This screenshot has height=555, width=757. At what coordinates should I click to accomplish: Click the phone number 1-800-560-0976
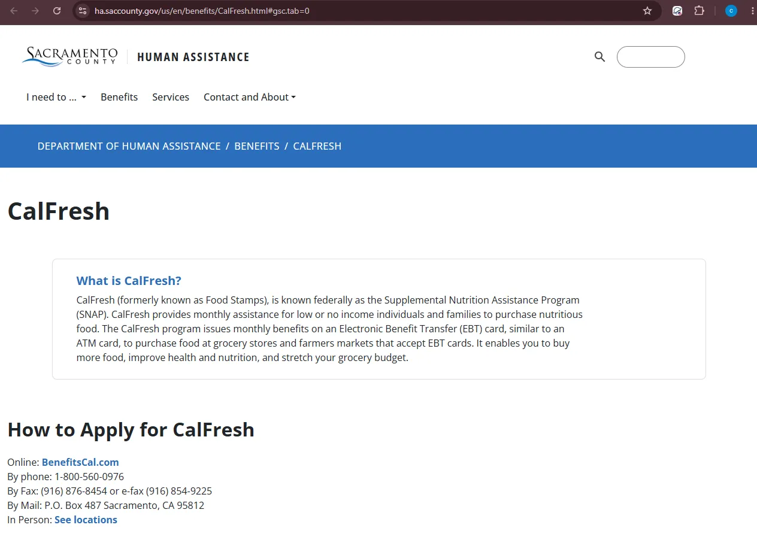[89, 477]
